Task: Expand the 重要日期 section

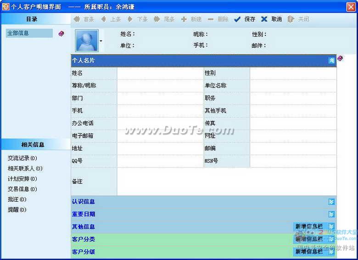Action: click(x=331, y=214)
